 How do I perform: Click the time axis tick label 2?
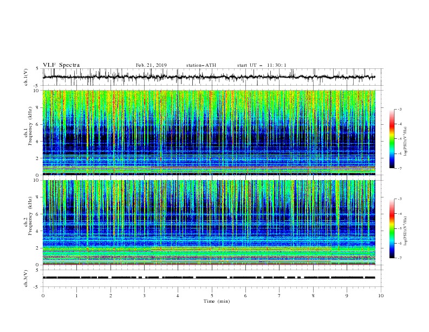(110, 296)
